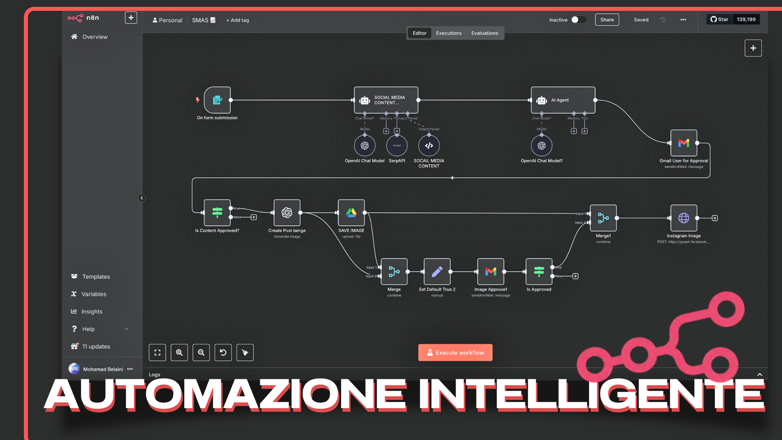Click the zoom in magnifier icon
The height and width of the screenshot is (440, 782).
click(x=179, y=352)
